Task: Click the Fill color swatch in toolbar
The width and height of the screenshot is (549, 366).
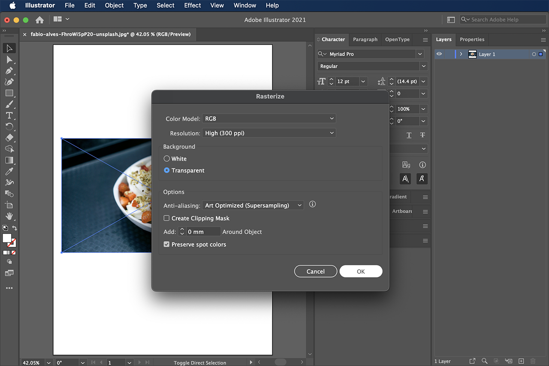Action: pos(7,238)
